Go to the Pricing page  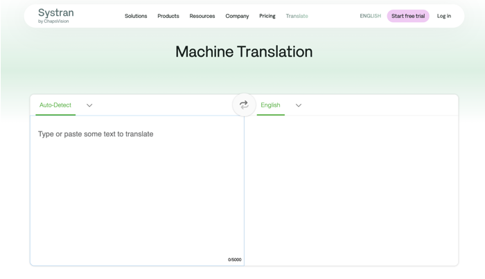267,16
